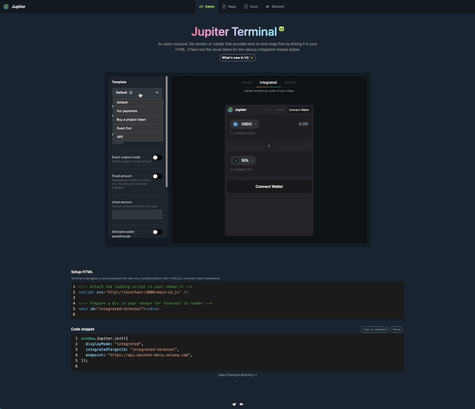Viewport: 475px width, 409px height.
Task: Toggle the Simulate wallet passthrough switch
Action: click(157, 232)
